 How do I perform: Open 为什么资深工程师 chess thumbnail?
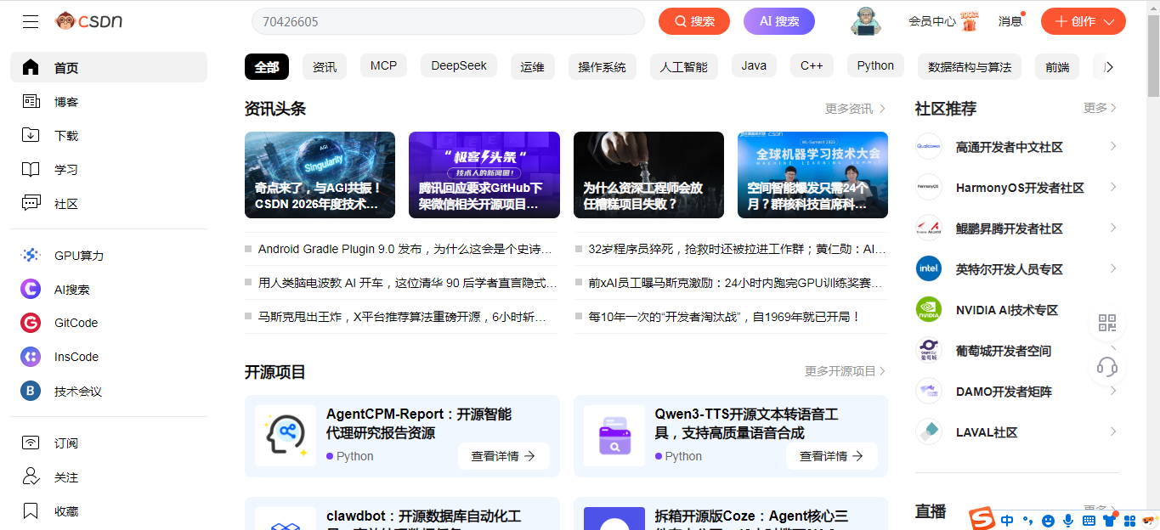tap(648, 175)
